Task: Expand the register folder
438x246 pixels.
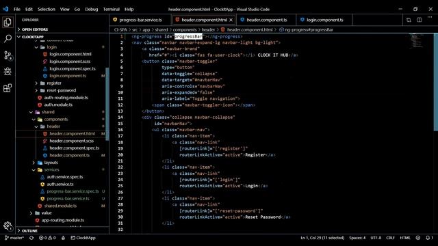Action: (54, 83)
